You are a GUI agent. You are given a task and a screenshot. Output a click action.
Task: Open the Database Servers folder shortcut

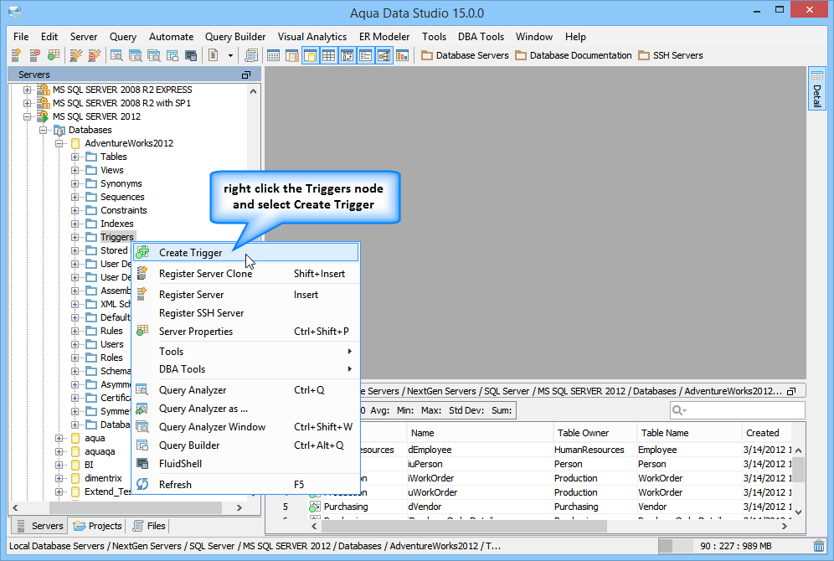click(x=465, y=55)
